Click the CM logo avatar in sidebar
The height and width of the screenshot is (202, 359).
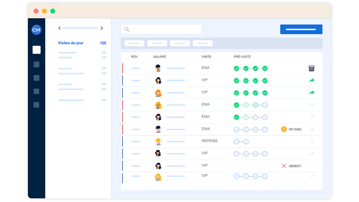tap(36, 30)
